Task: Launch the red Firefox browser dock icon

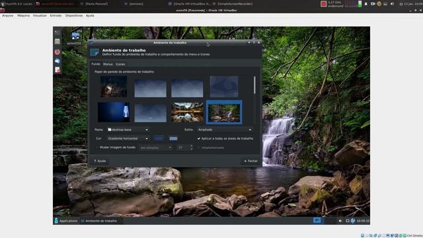Action: tap(58, 52)
